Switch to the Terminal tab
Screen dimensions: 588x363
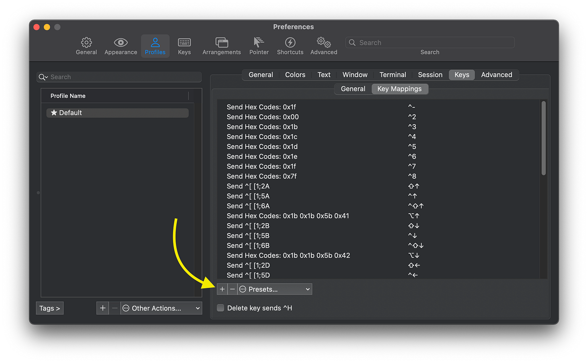point(393,75)
